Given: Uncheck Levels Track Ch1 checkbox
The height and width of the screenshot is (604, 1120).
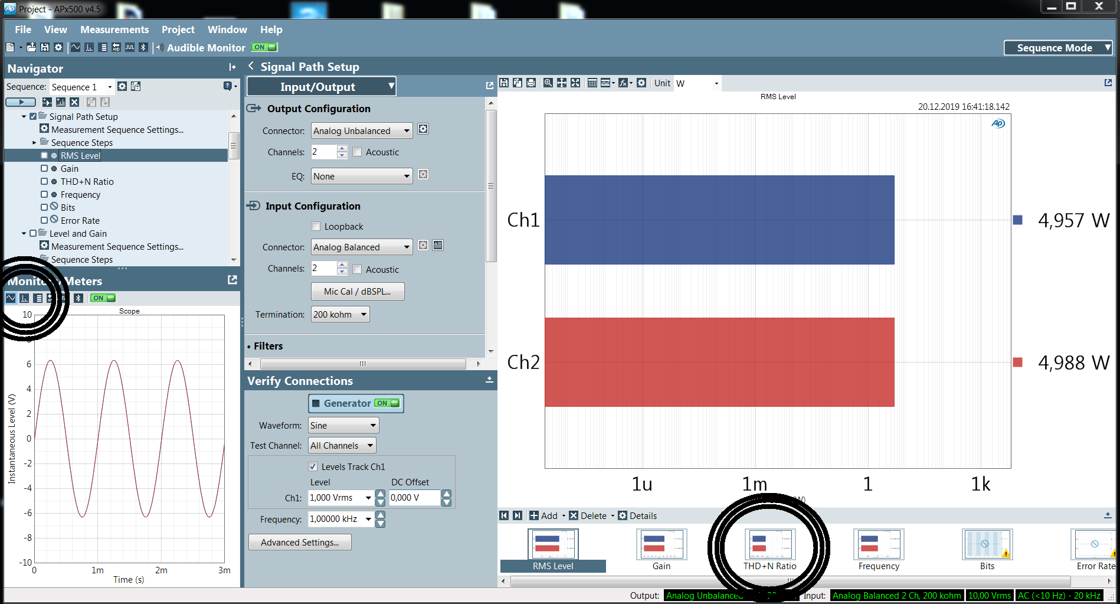Looking at the screenshot, I should coord(313,466).
